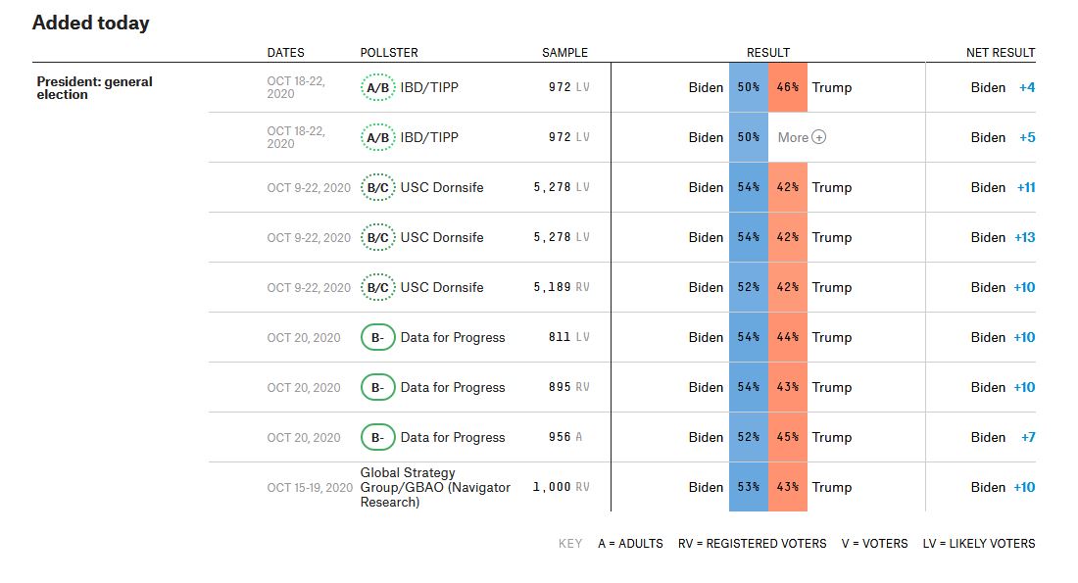Click the SAMPLE column header

[x=564, y=53]
